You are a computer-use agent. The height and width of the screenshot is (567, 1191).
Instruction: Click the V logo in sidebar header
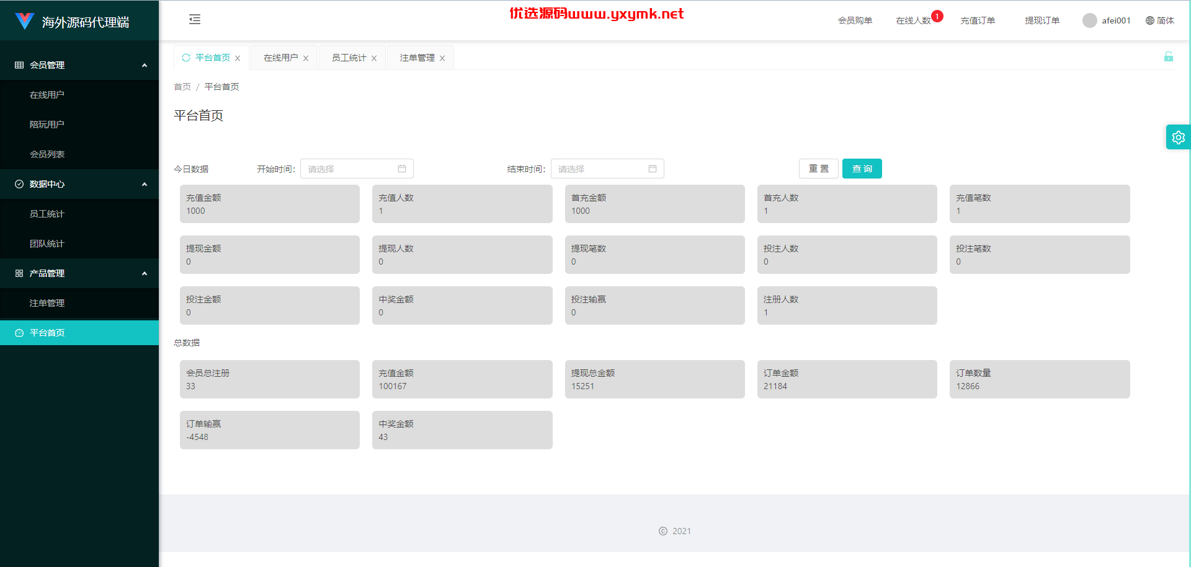click(24, 21)
